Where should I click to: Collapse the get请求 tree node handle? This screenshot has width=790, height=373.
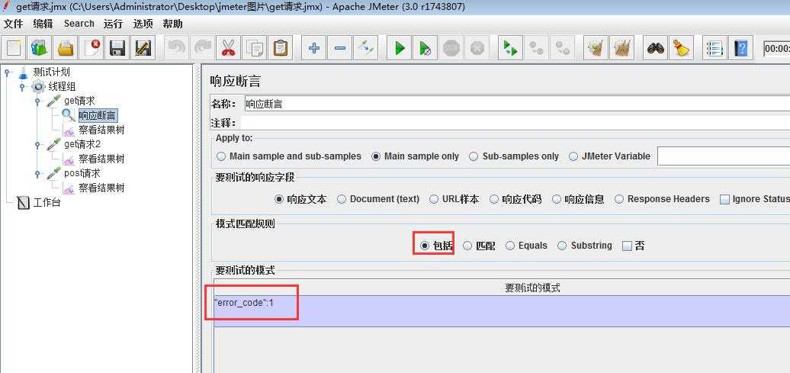[x=37, y=101]
